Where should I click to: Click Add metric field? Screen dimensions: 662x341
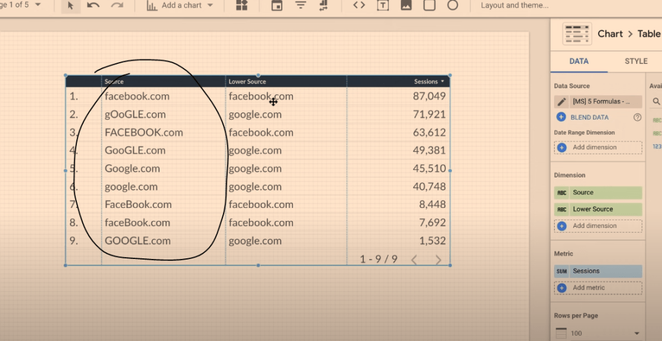click(x=598, y=288)
